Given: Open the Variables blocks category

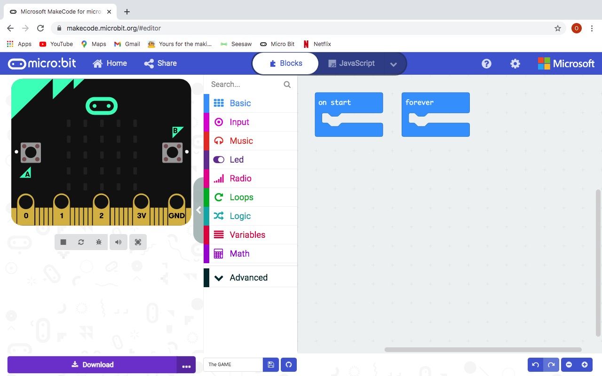Looking at the screenshot, I should coord(250,235).
